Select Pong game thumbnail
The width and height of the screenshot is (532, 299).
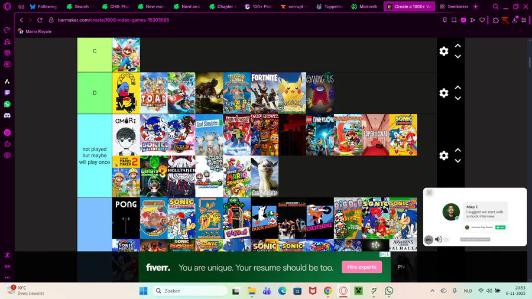[126, 218]
